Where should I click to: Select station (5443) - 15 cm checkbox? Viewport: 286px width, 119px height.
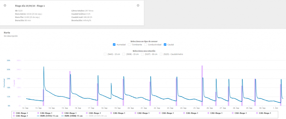(105, 54)
